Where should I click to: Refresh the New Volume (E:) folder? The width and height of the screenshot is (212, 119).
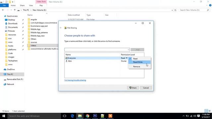click(x=175, y=10)
